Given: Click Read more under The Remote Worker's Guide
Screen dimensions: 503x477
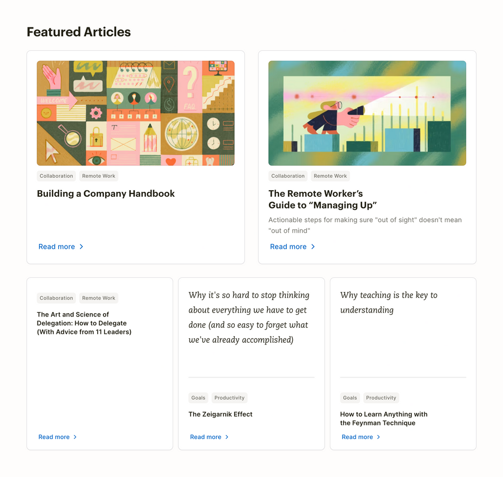Looking at the screenshot, I should tap(288, 247).
